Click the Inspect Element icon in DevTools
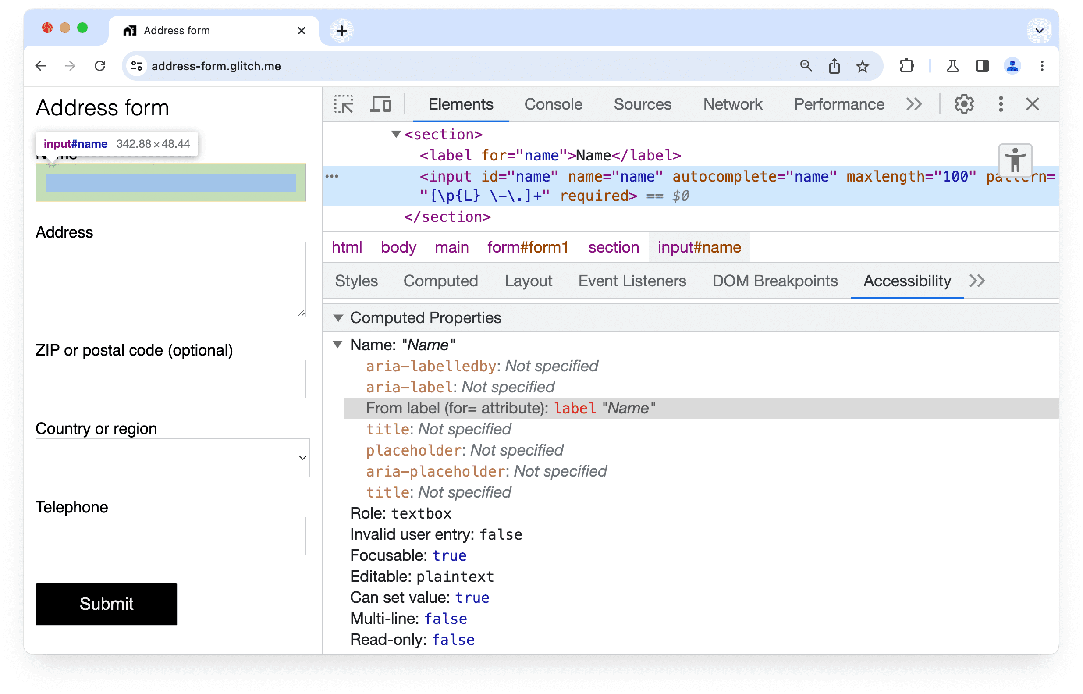This screenshot has height=694, width=1083. click(344, 103)
